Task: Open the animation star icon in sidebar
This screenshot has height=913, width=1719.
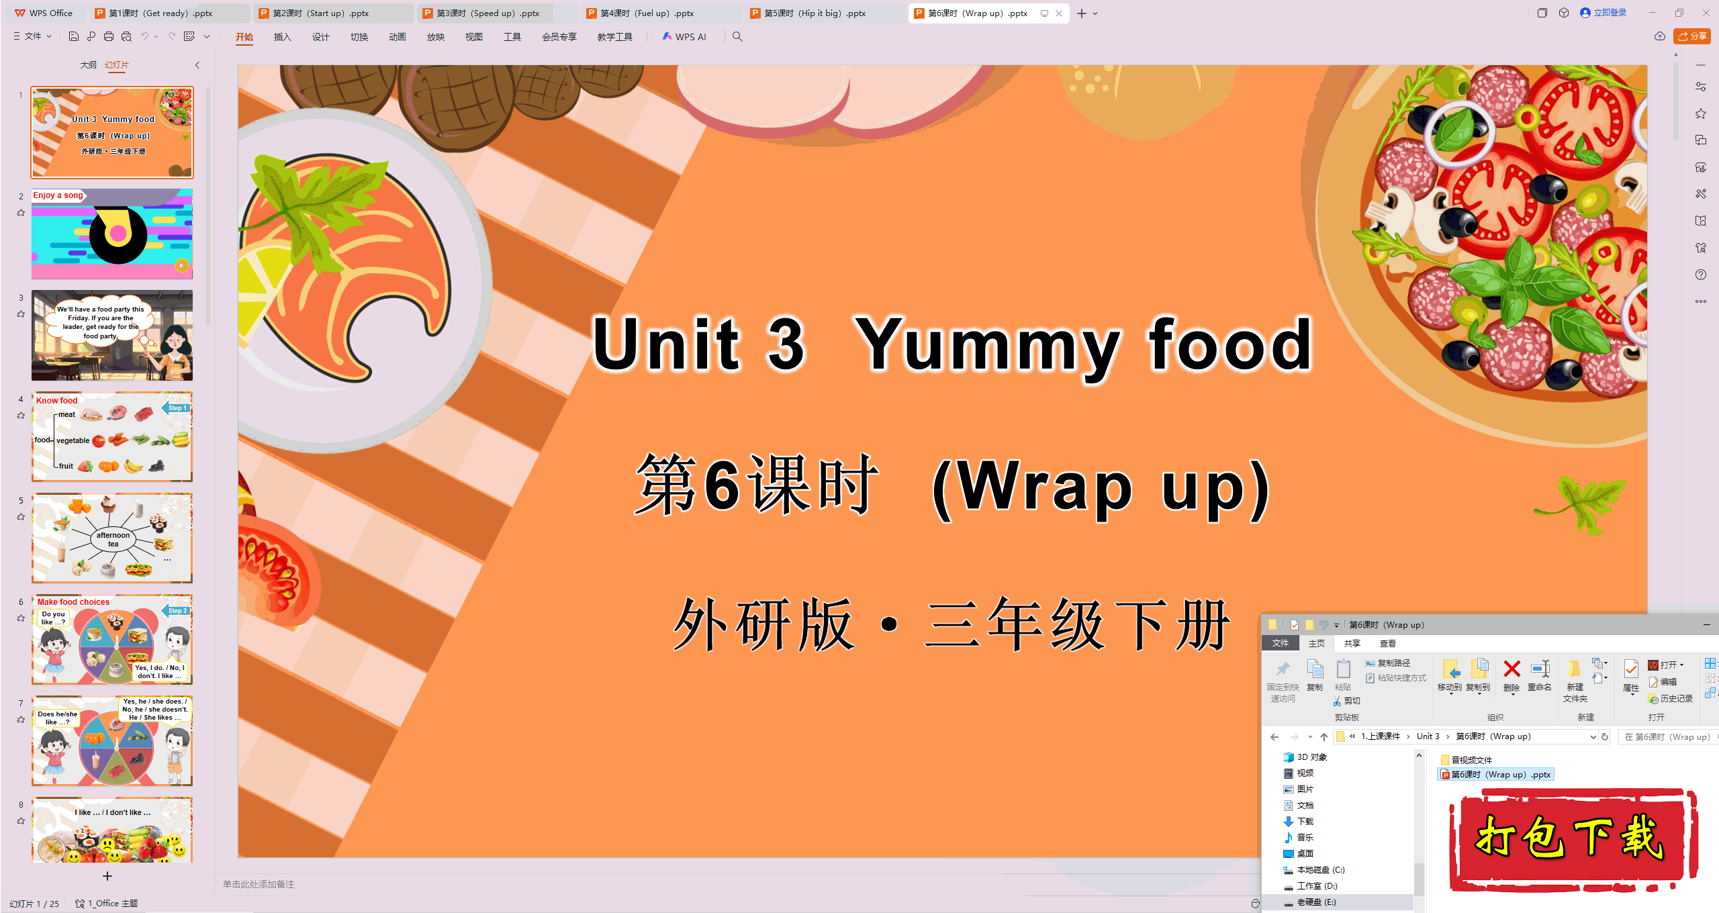Action: pyautogui.click(x=1701, y=113)
